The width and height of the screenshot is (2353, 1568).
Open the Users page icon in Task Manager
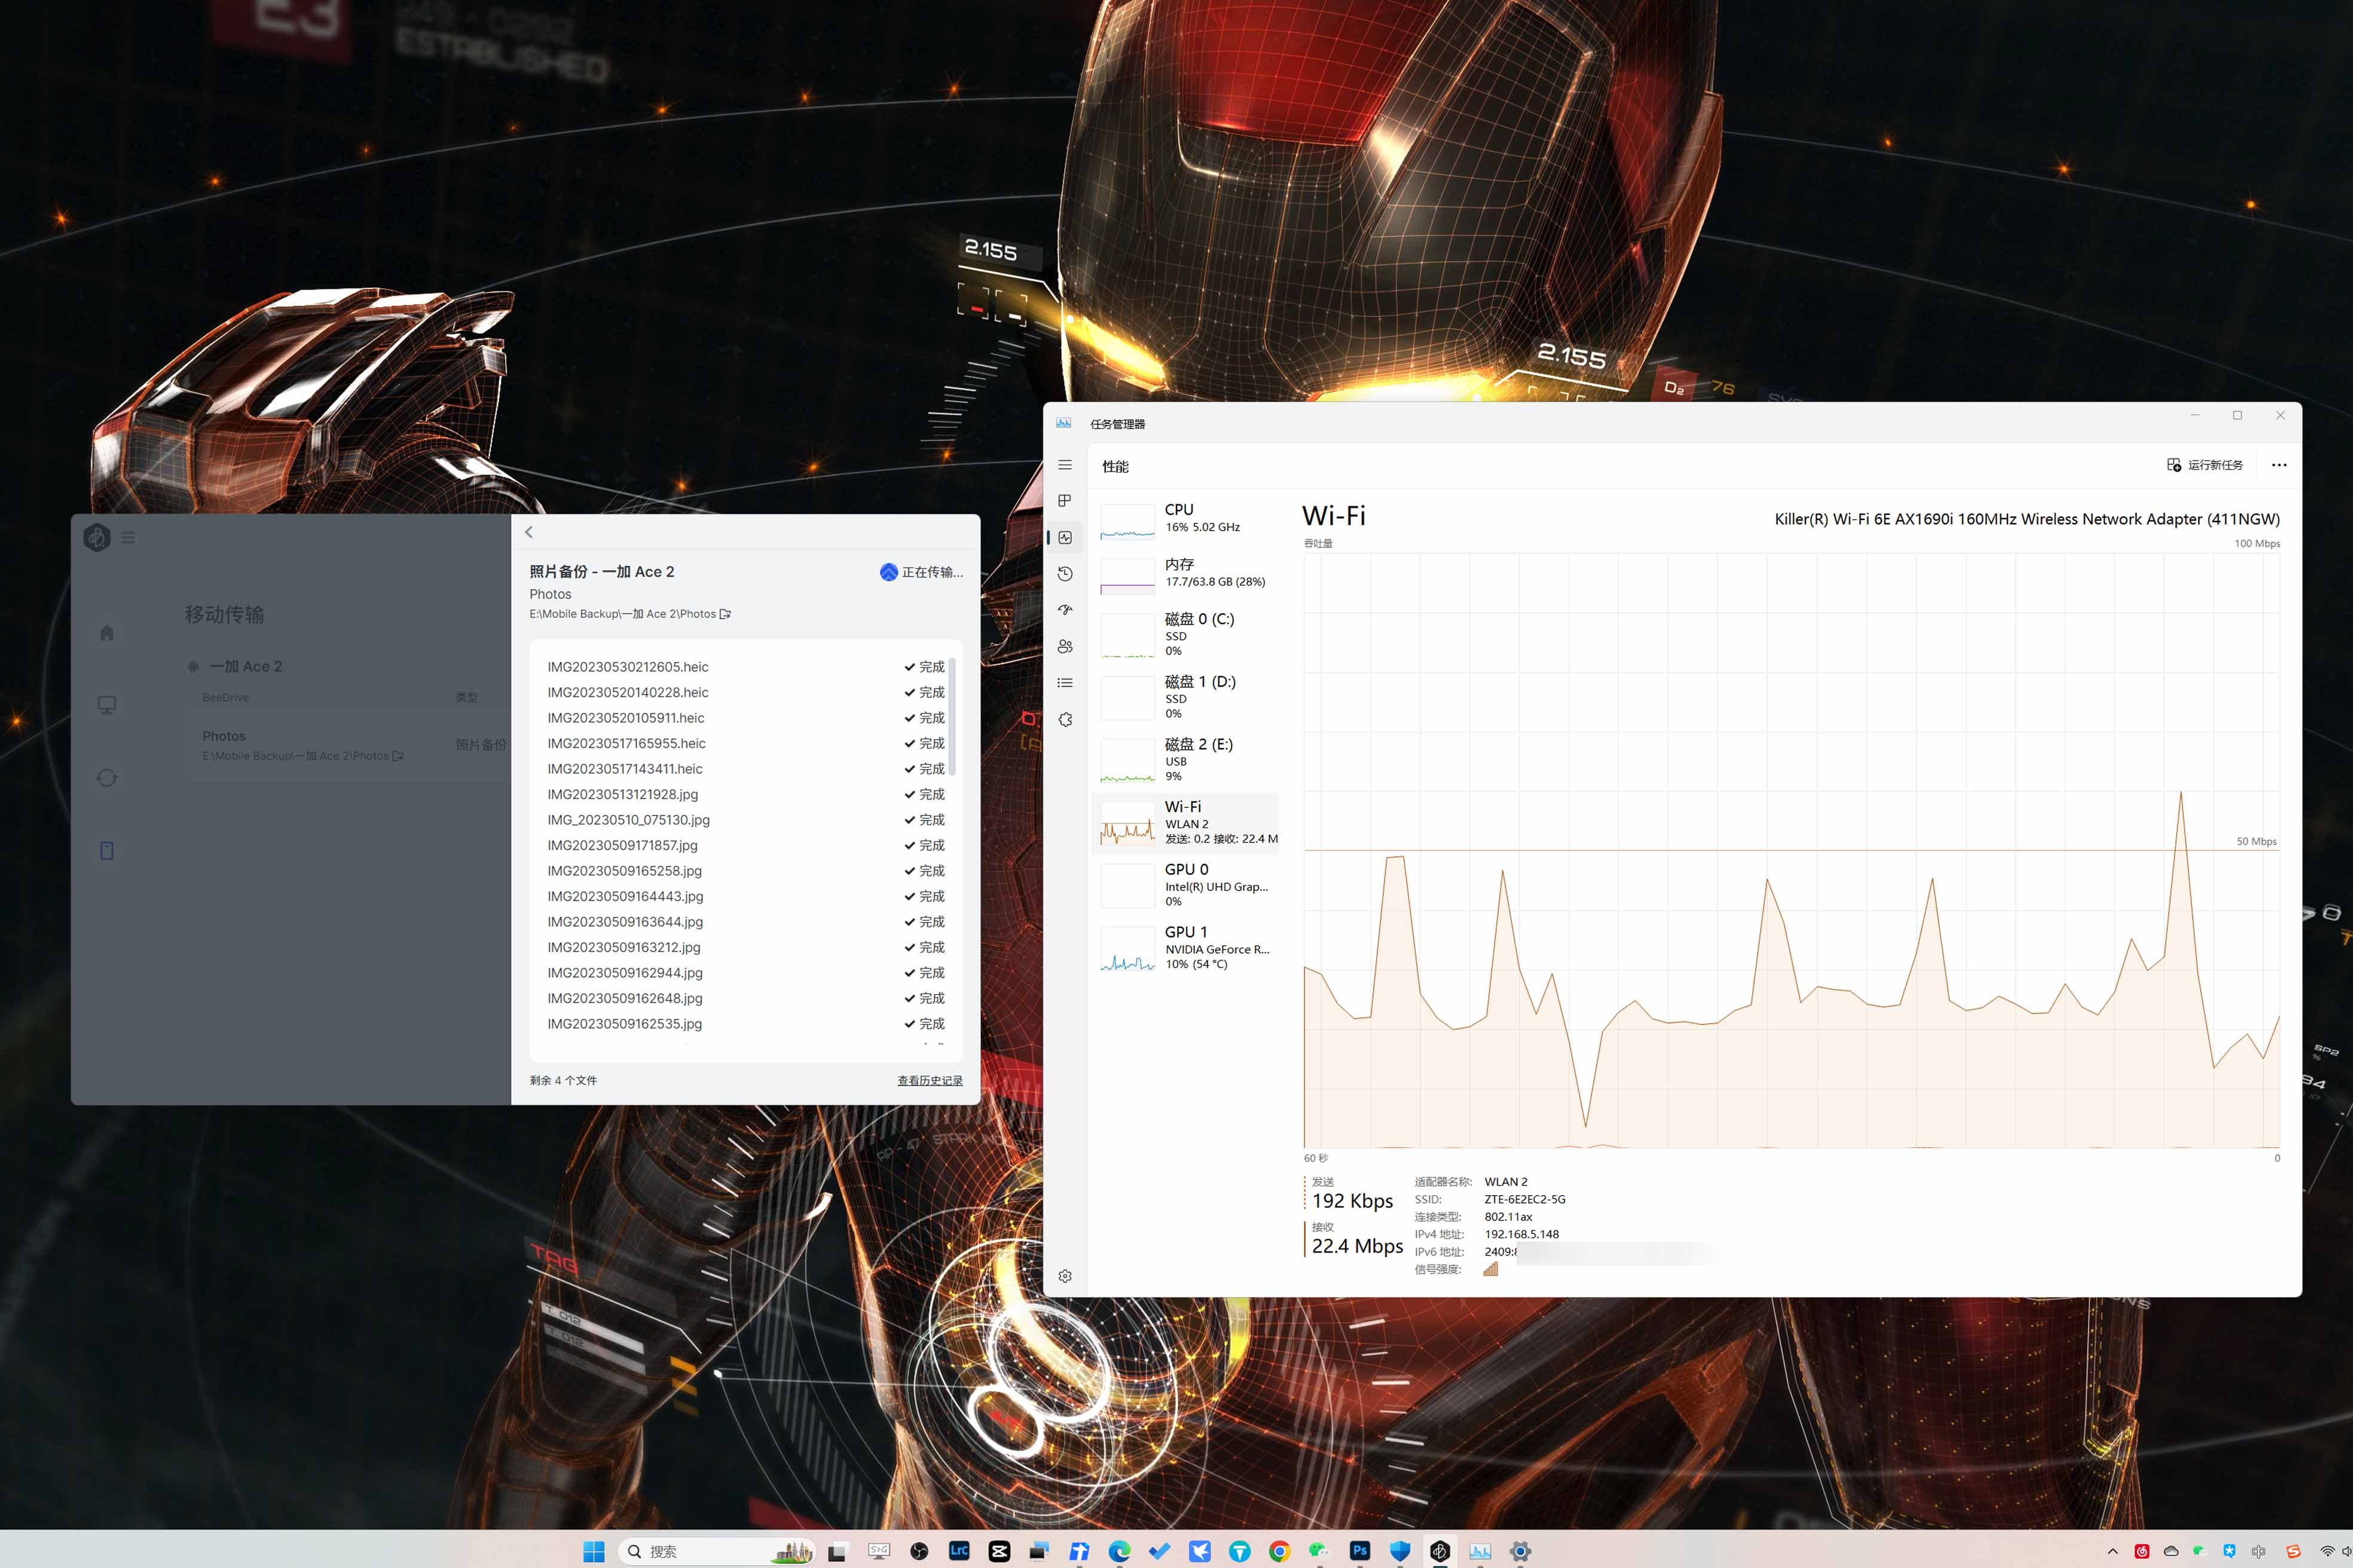tap(1065, 647)
